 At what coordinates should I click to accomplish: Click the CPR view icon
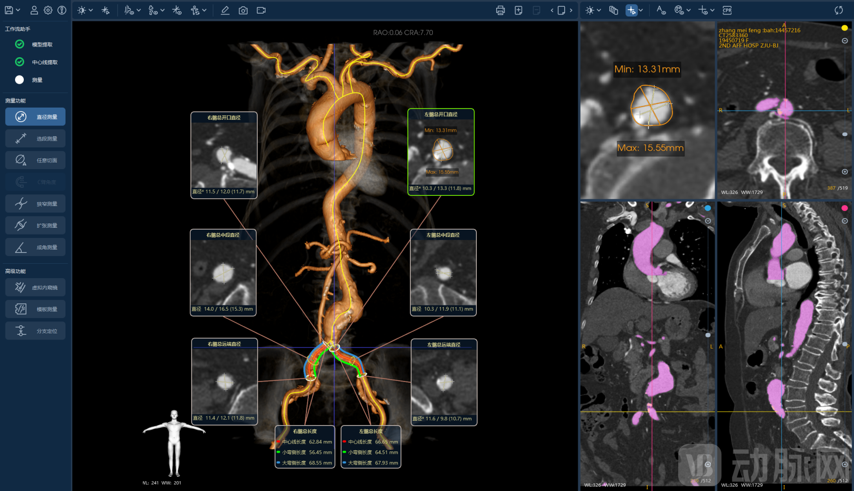coord(727,10)
